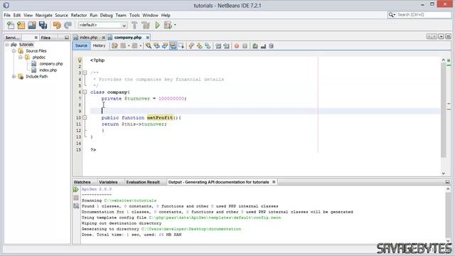Image resolution: width=455 pixels, height=256 pixels.
Task: Toggle bookmark on current line
Action: point(208,46)
